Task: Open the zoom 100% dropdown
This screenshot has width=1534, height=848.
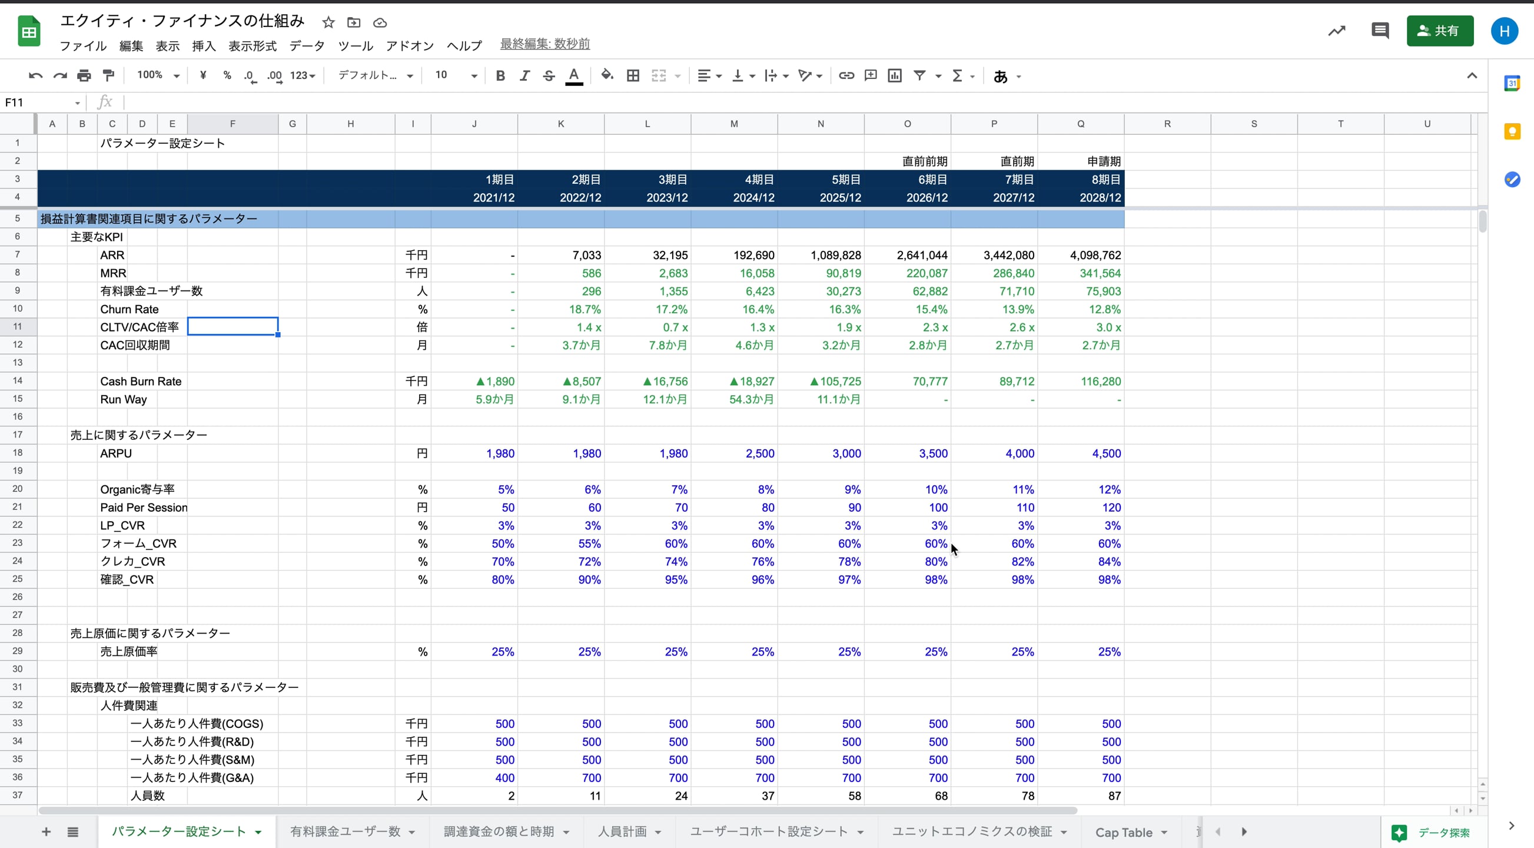Action: click(x=158, y=76)
